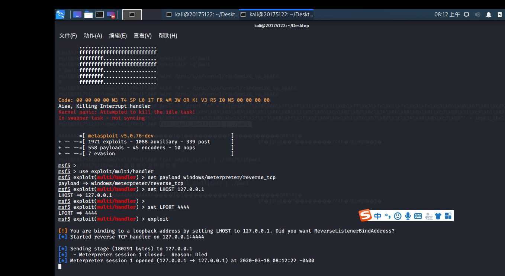
Task: Click window title 'kali@20175122:~/Desktop'
Action: pos(282,26)
